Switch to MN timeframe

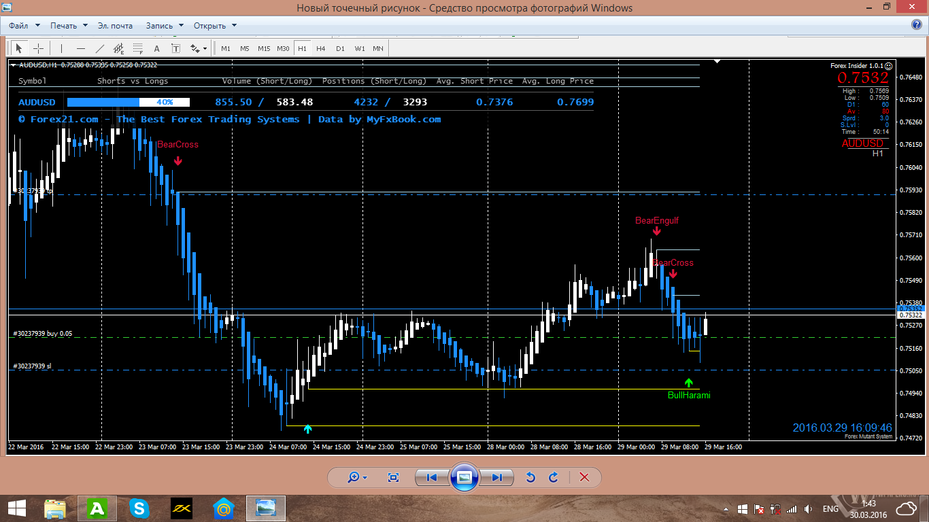378,48
